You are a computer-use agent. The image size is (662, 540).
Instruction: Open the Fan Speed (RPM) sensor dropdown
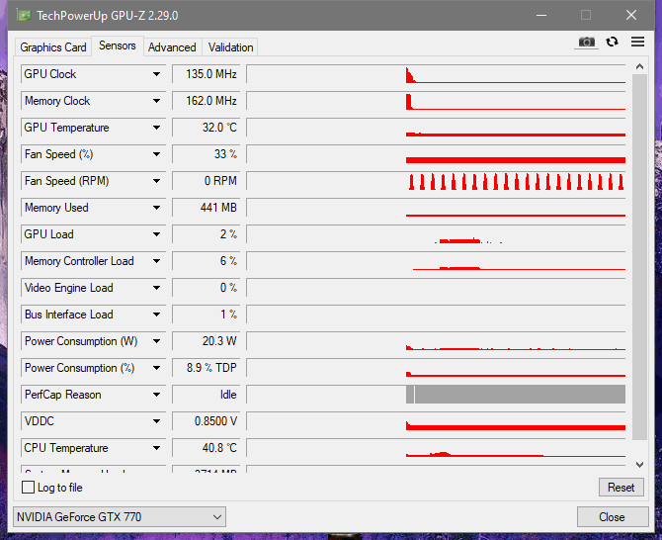[156, 181]
